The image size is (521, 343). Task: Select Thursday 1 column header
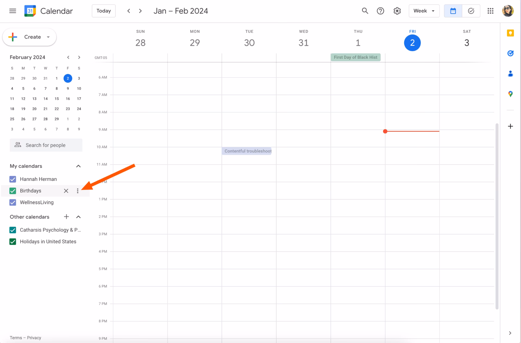click(x=358, y=39)
